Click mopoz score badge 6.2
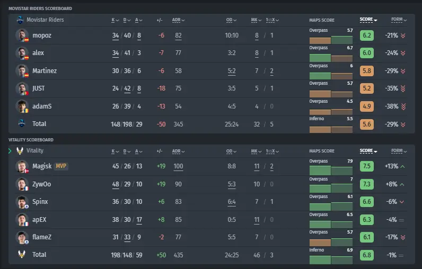Image resolution: width=422 pixels, height=269 pixels. [367, 35]
